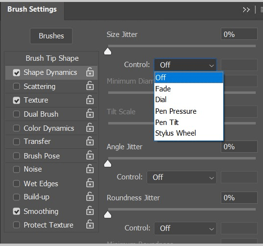Toggle lock icon for Transfer
The image size is (263, 246).
90,141
